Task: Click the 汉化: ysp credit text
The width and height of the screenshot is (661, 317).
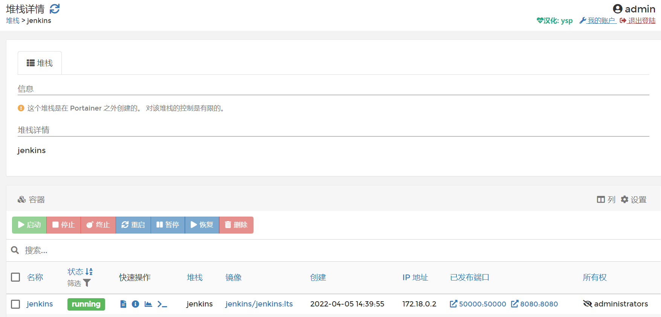Action: [x=555, y=21]
